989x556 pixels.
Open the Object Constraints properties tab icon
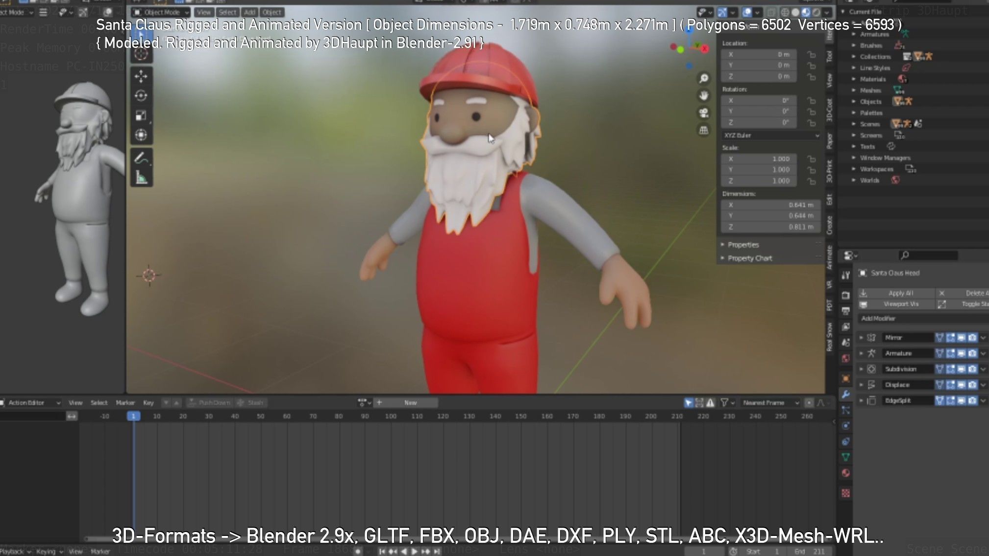point(846,441)
